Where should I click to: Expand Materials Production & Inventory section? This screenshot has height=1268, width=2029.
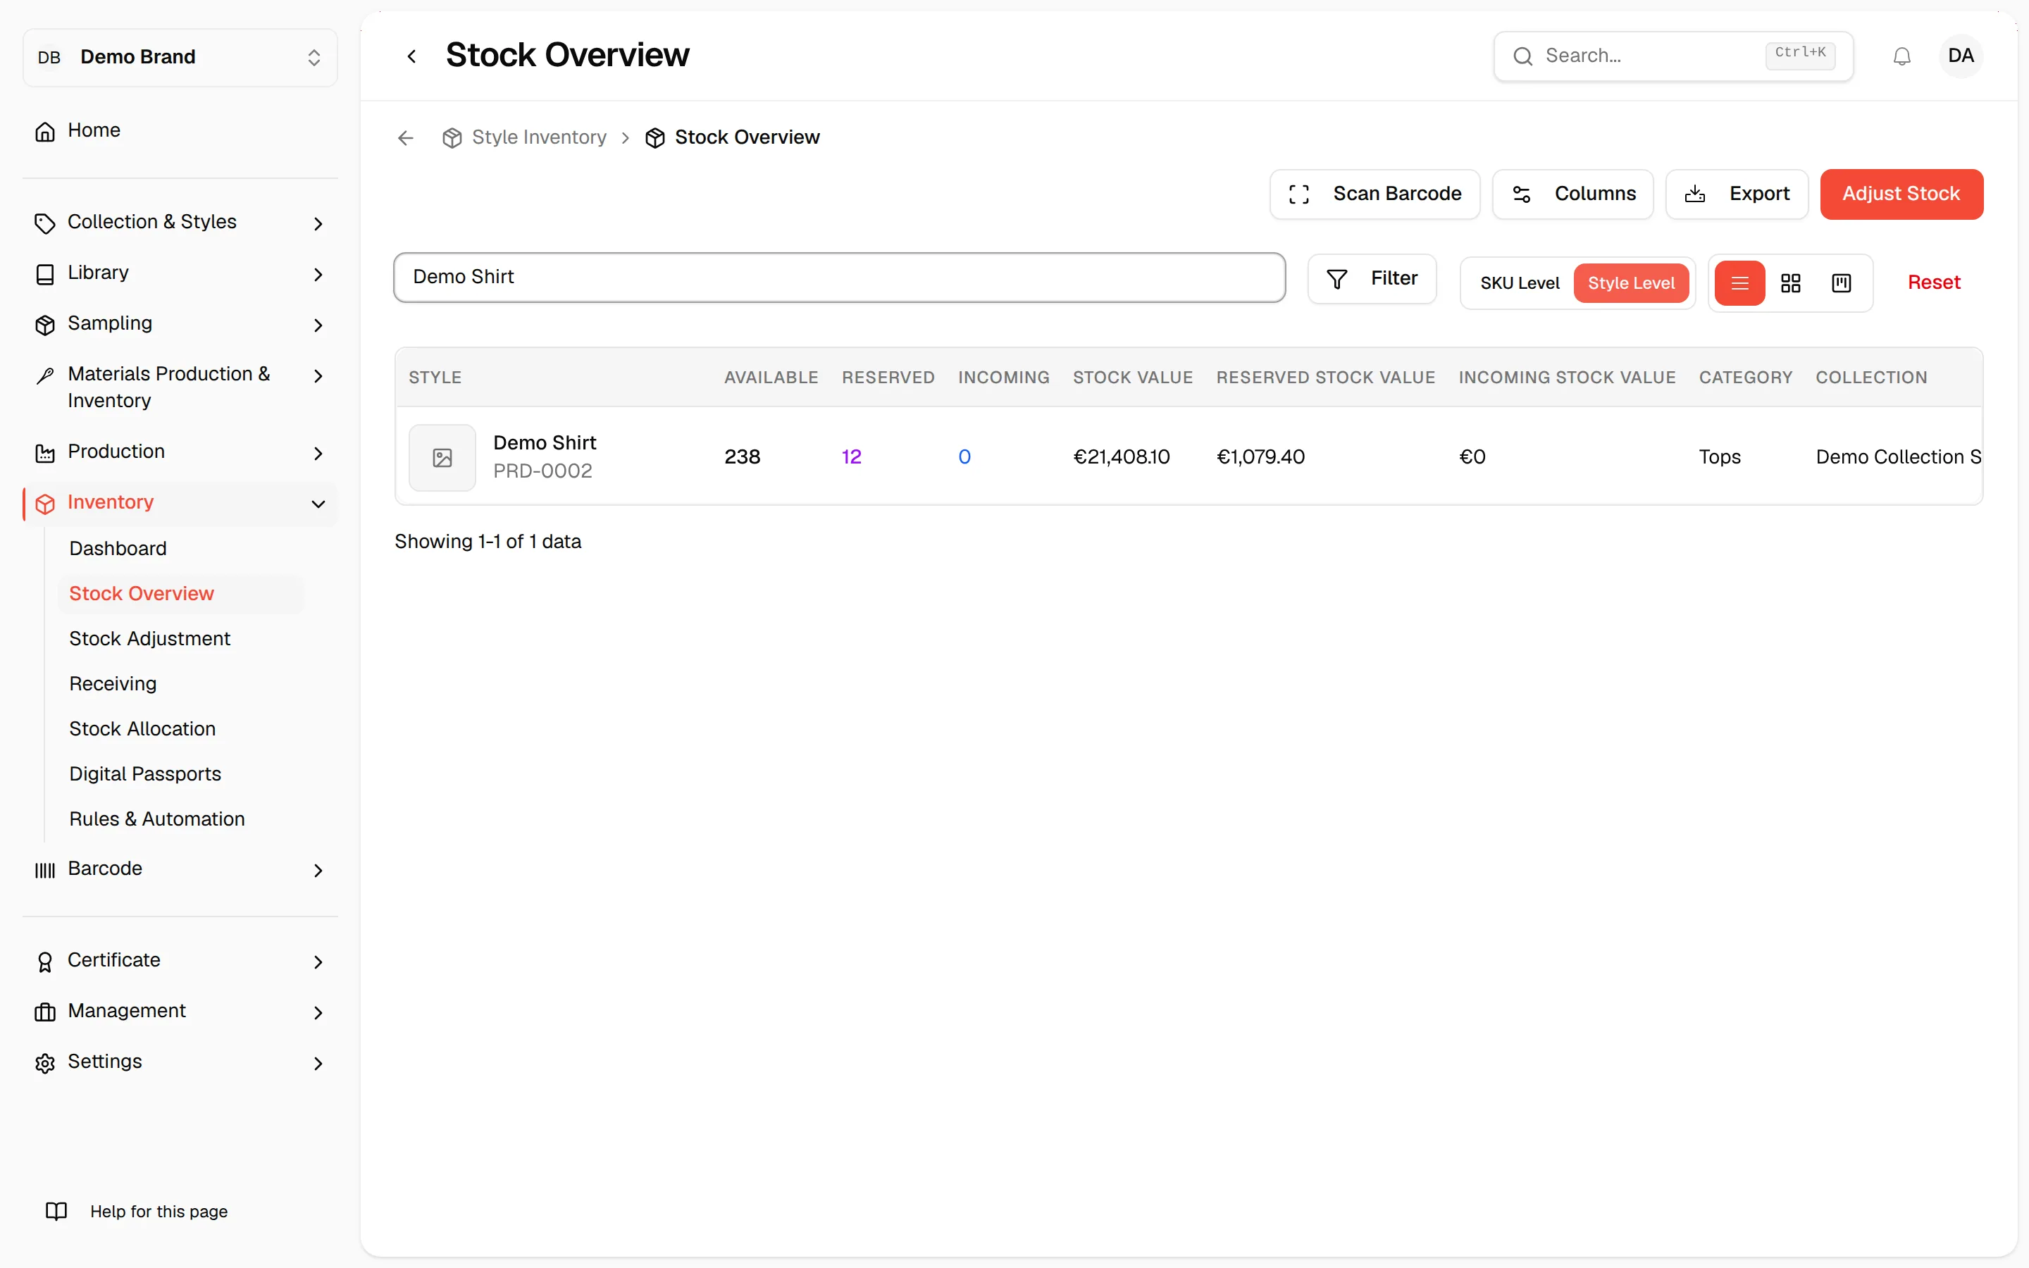coord(180,387)
